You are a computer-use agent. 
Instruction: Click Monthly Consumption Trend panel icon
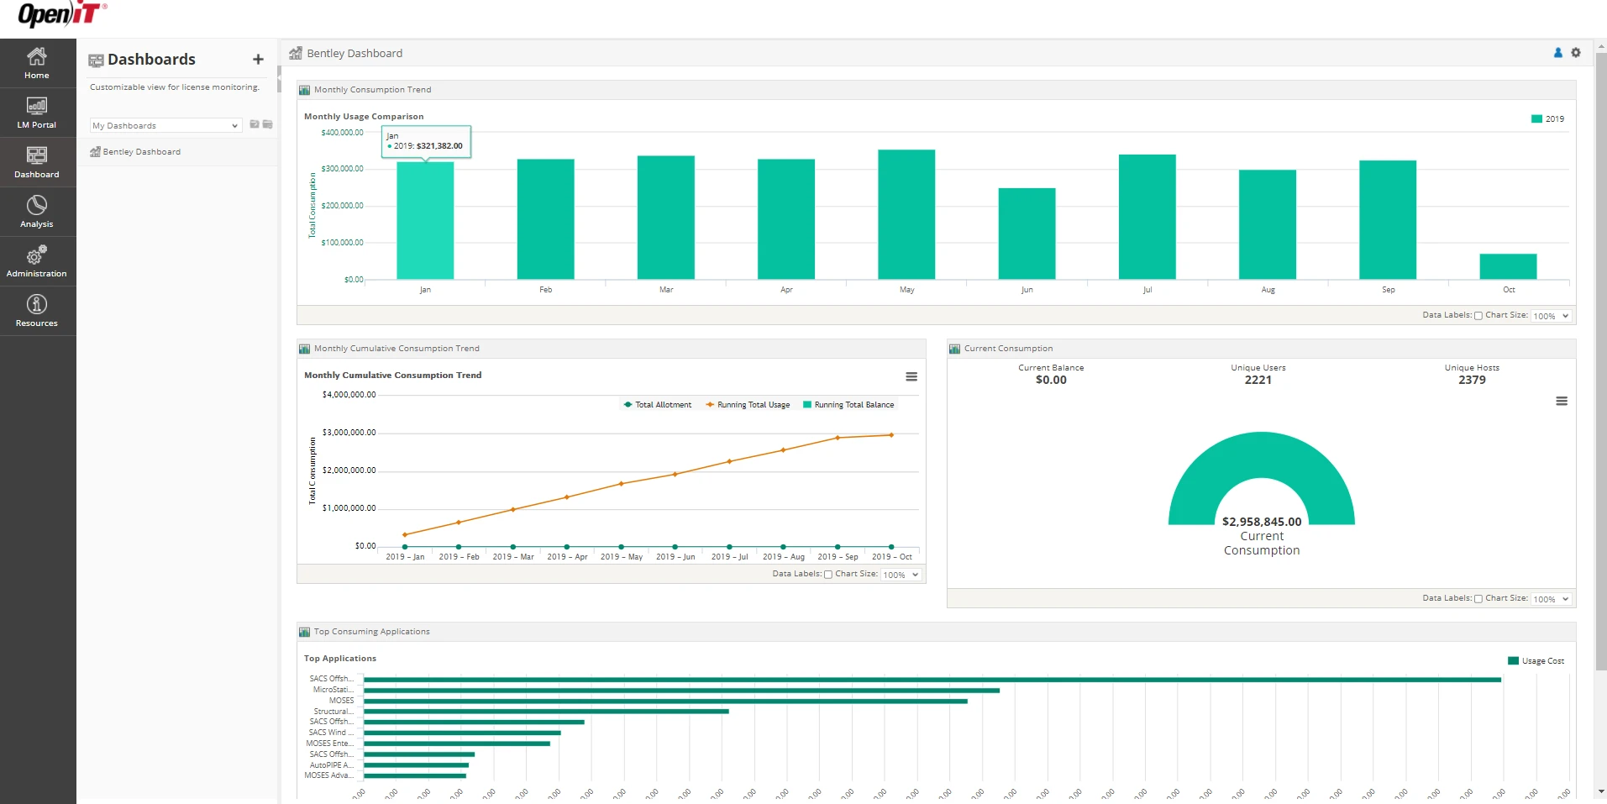coord(305,90)
